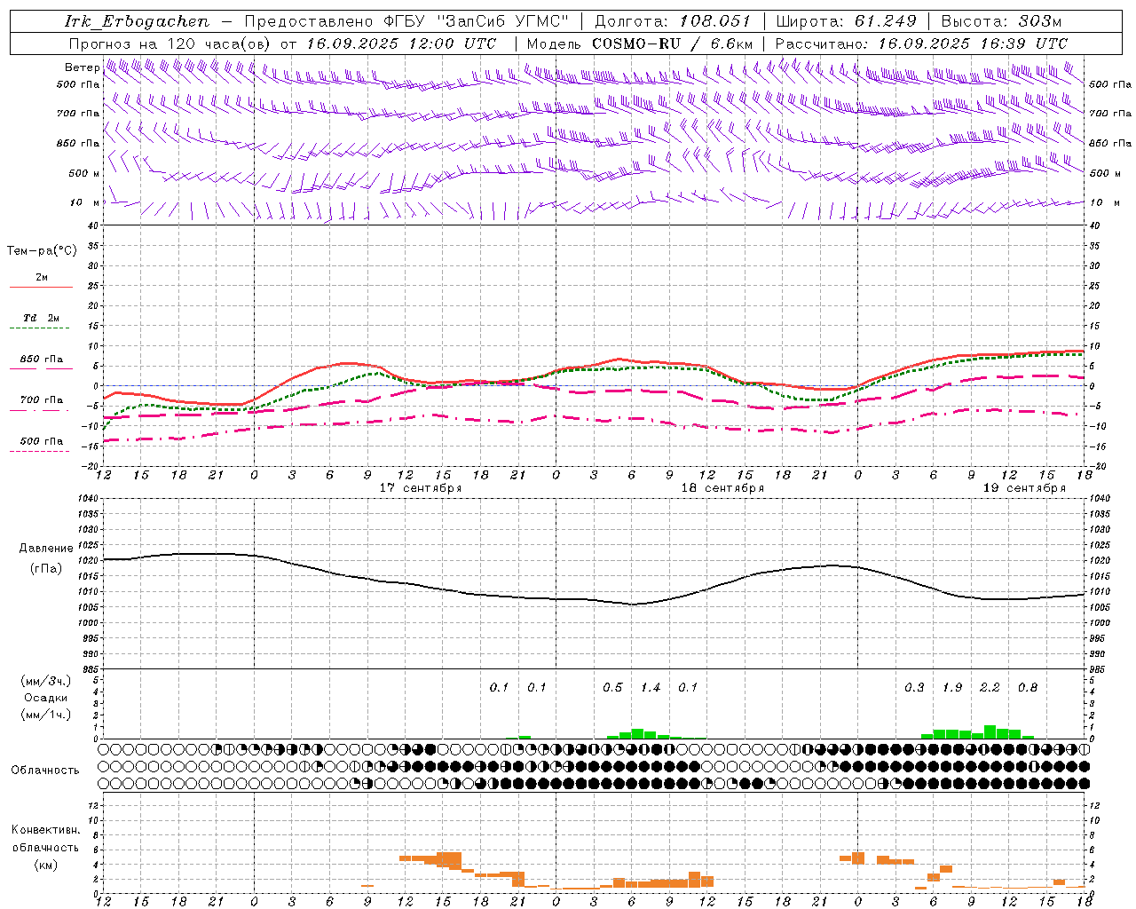This screenshot has height=909, width=1136.
Task: Click the Облачность cloudiness row label
Action: pyautogui.click(x=45, y=770)
